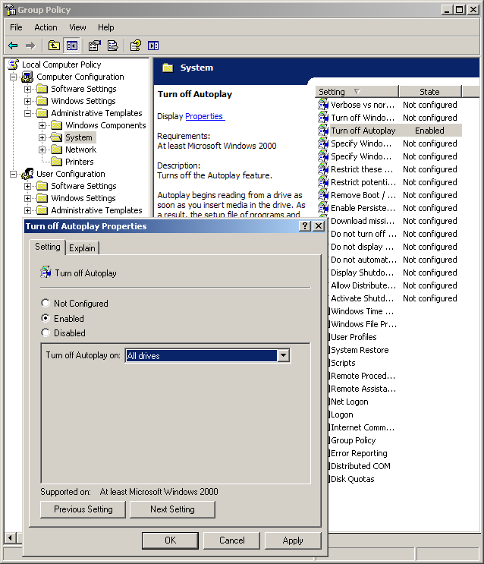Expand the Windows Components tree node

click(42, 125)
